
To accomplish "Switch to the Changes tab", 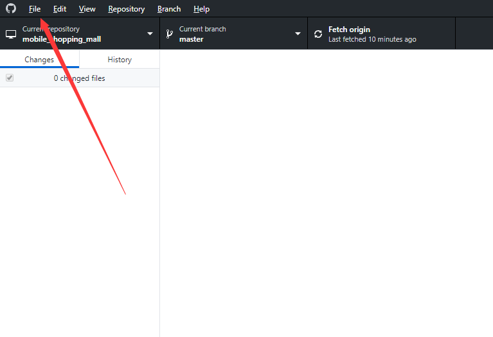I will click(39, 60).
